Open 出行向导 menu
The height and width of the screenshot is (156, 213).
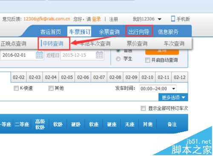point(139,31)
